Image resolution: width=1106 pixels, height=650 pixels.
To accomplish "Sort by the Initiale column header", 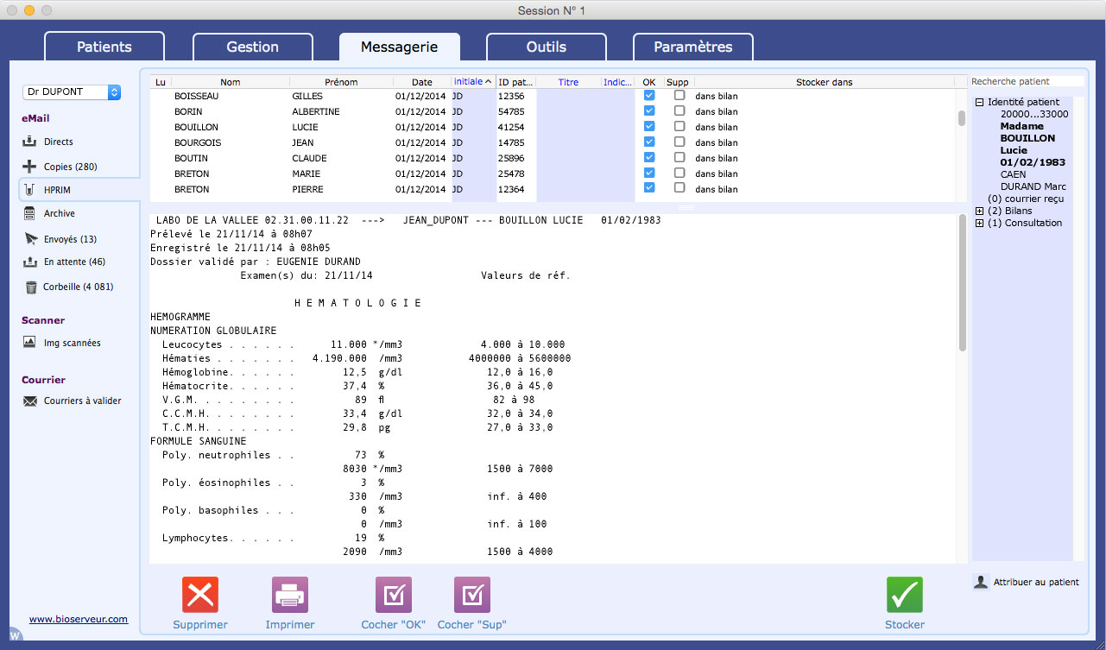I will pyautogui.click(x=473, y=82).
